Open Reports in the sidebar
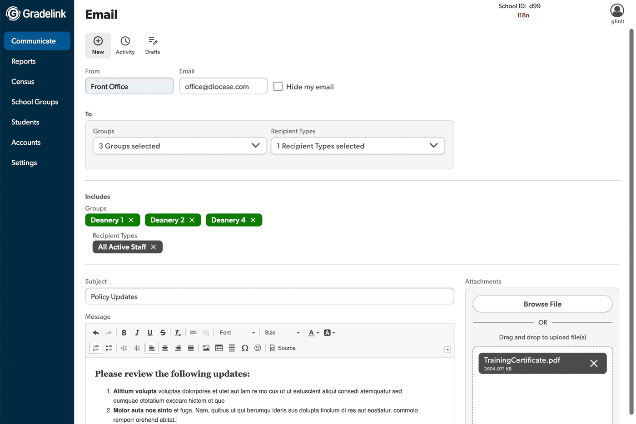Viewport: 636px width, 424px height. point(24,61)
